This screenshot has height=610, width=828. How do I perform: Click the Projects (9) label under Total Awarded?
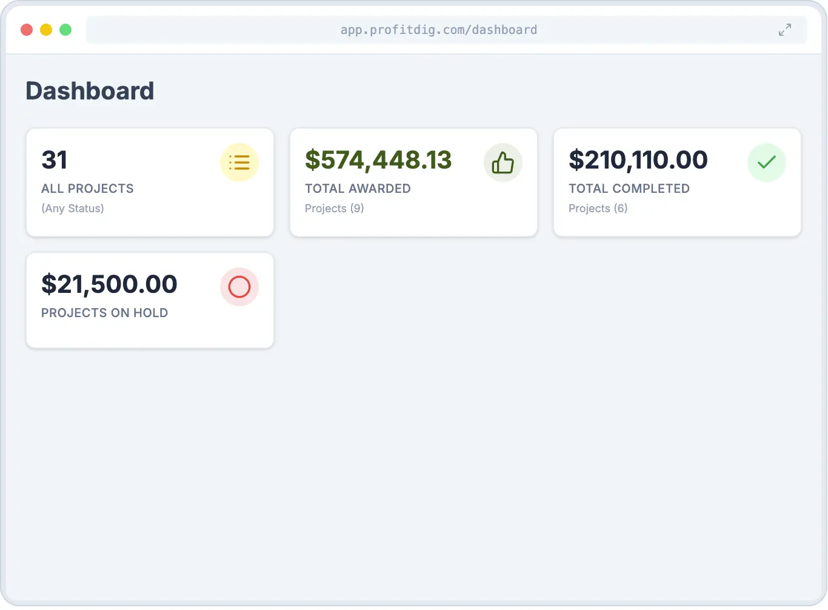click(334, 208)
